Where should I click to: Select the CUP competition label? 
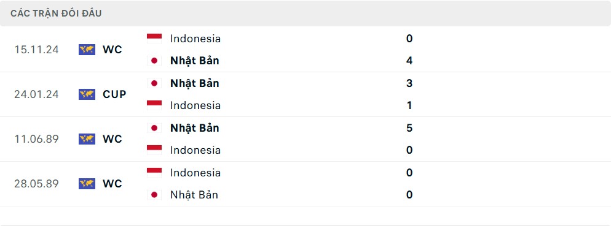pyautogui.click(x=114, y=94)
